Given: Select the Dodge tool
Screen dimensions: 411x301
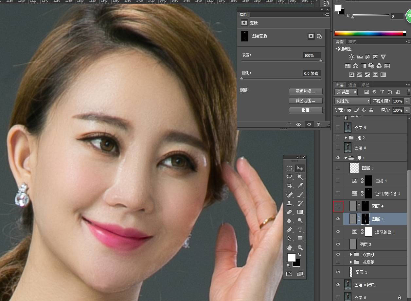Looking at the screenshot, I should click(300, 220).
